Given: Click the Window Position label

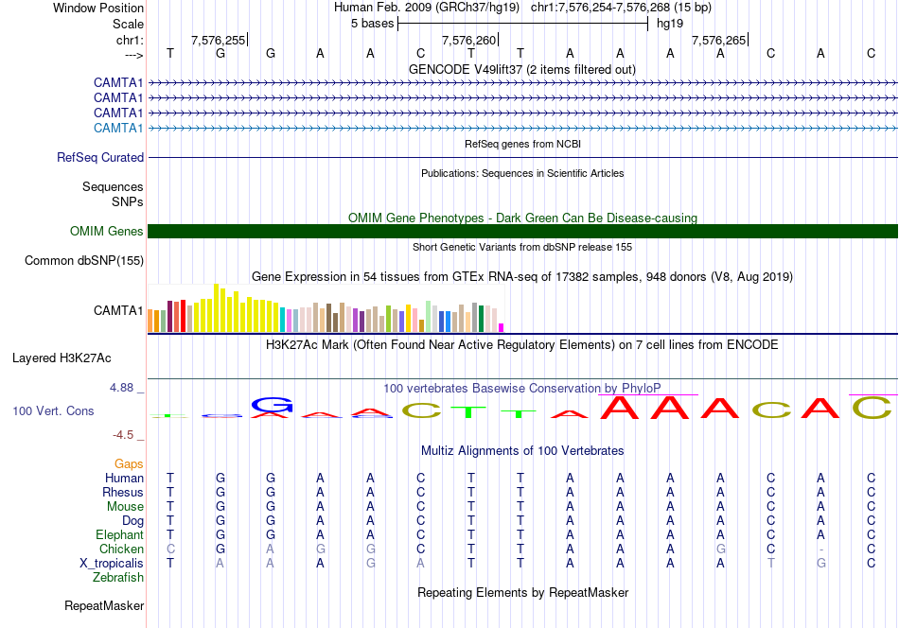Looking at the screenshot, I should click(98, 8).
